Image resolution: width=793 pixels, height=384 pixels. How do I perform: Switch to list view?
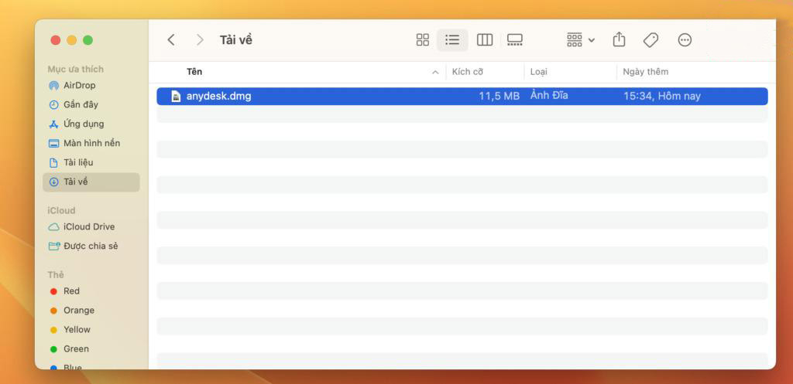452,40
